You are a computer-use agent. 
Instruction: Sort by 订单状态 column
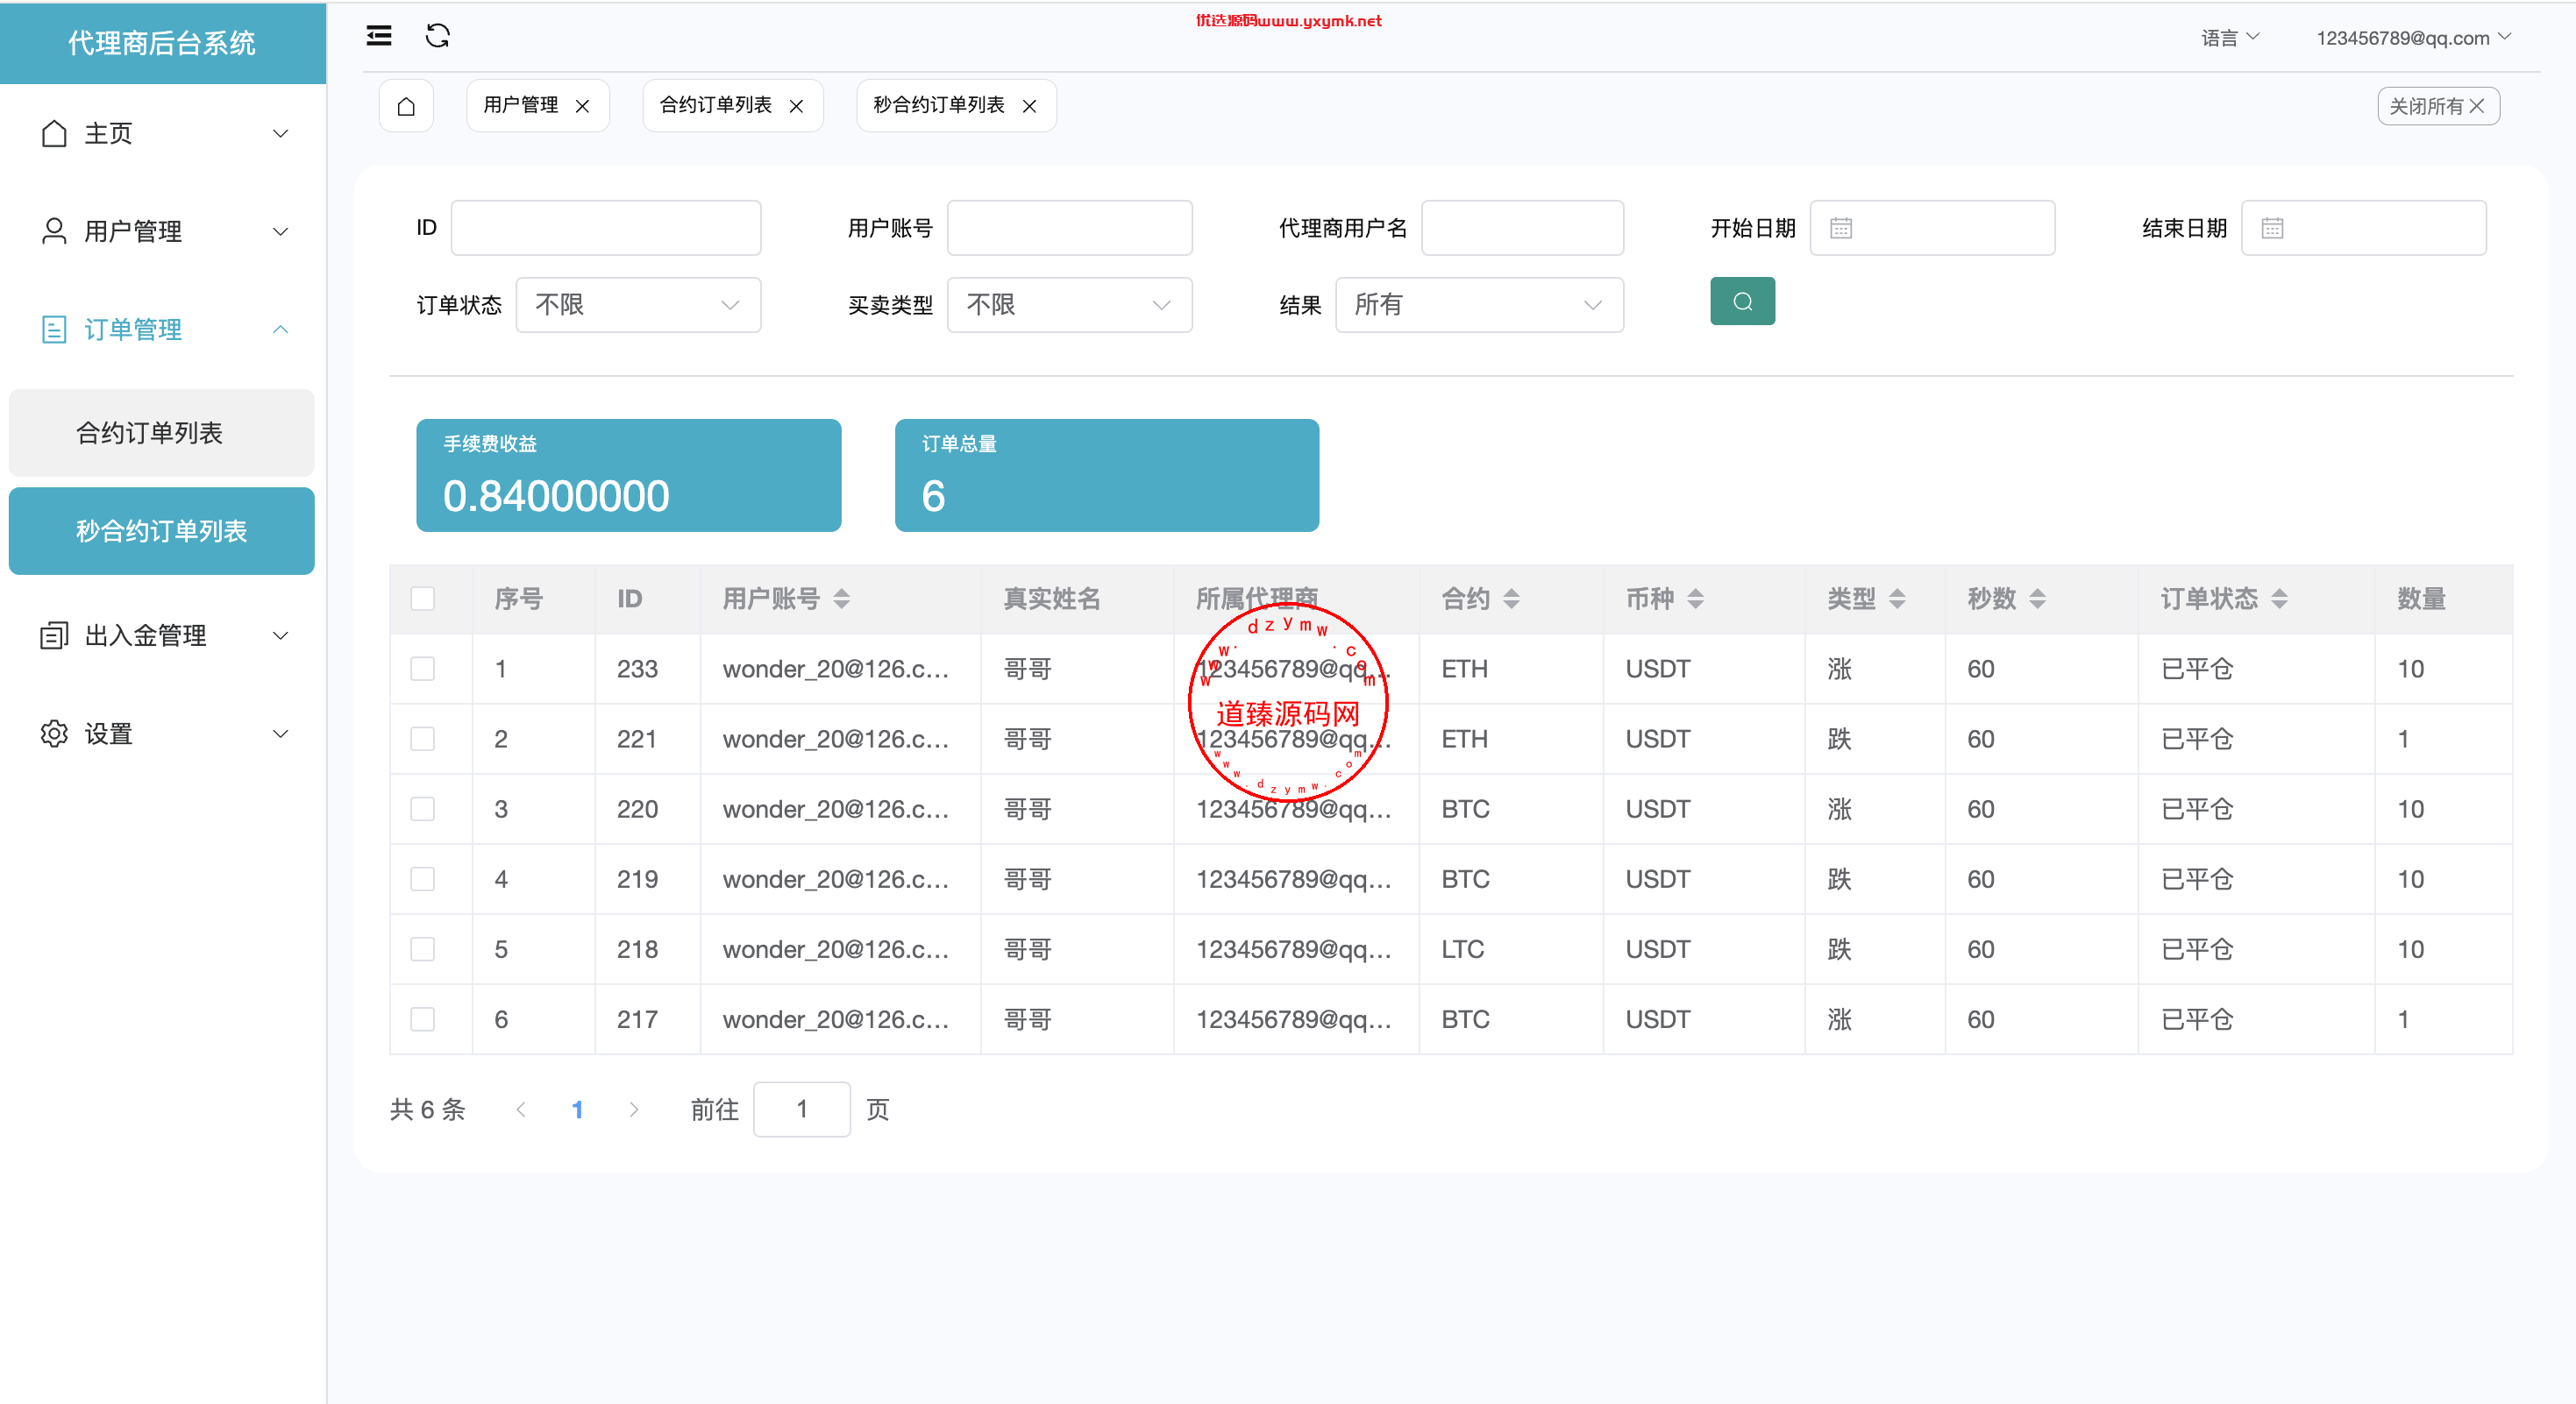[x=2279, y=599]
